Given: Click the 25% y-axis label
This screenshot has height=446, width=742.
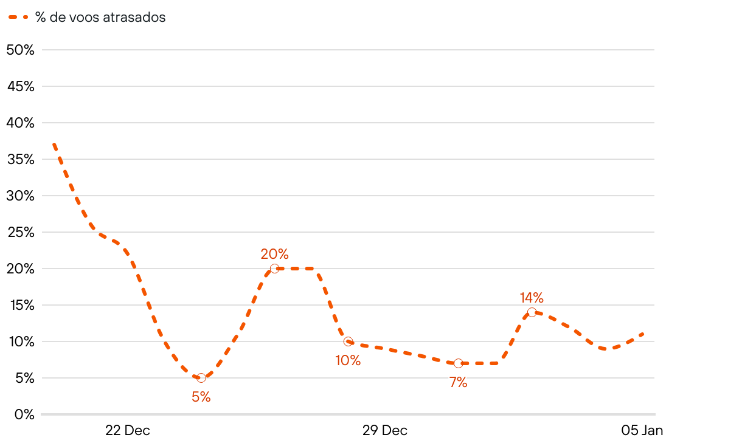Looking at the screenshot, I should pos(21,232).
